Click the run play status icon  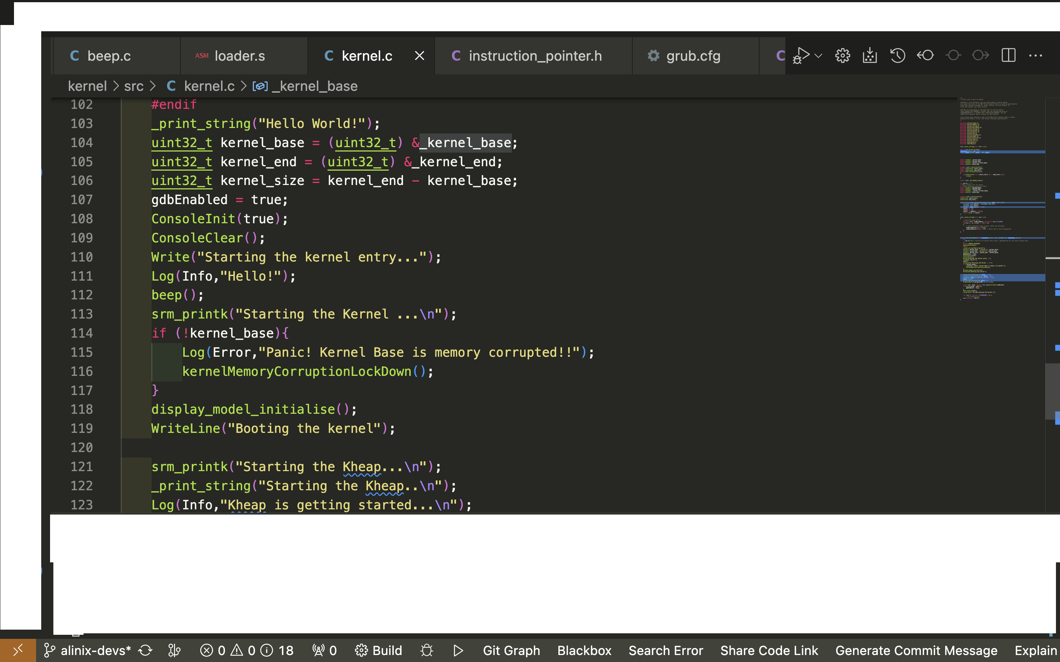click(x=458, y=651)
